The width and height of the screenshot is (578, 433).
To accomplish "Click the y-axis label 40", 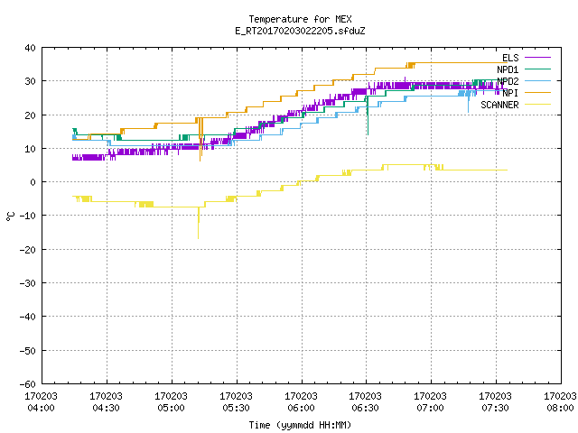I will (x=30, y=48).
